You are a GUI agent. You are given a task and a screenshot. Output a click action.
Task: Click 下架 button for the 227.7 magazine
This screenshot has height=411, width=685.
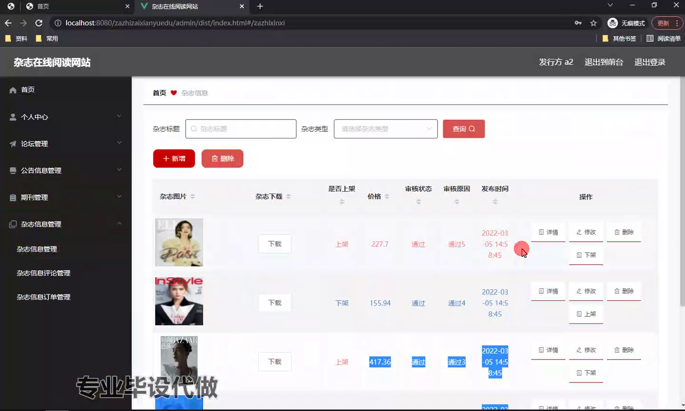tap(586, 255)
